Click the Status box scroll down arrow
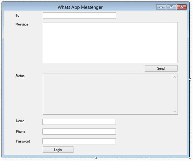 pyautogui.click(x=175, y=112)
